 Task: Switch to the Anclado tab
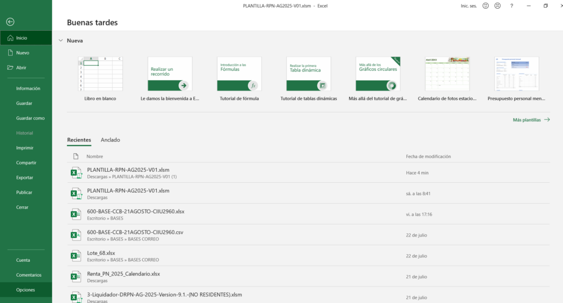pos(110,140)
